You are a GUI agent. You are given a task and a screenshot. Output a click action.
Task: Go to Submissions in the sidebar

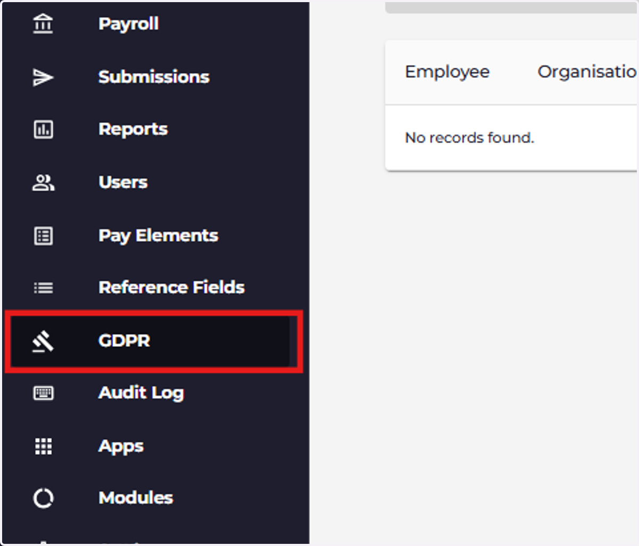click(x=154, y=77)
